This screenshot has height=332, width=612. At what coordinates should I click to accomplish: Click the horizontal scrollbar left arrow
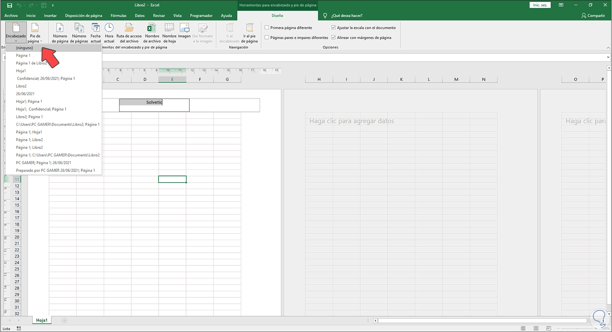click(x=375, y=321)
